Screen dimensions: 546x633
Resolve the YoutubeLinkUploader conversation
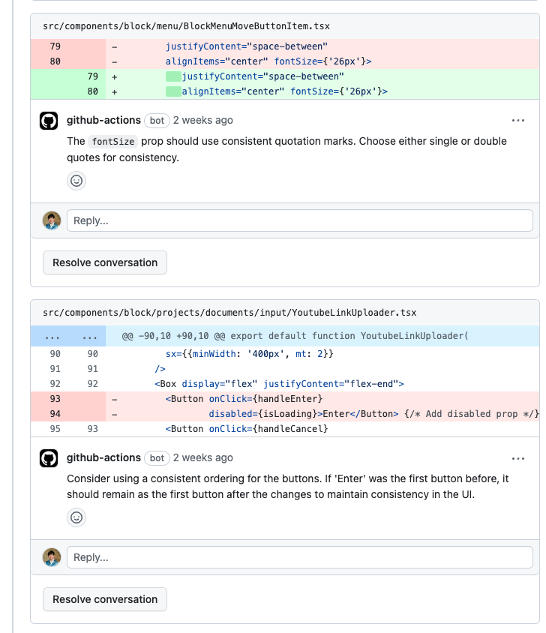tap(105, 599)
